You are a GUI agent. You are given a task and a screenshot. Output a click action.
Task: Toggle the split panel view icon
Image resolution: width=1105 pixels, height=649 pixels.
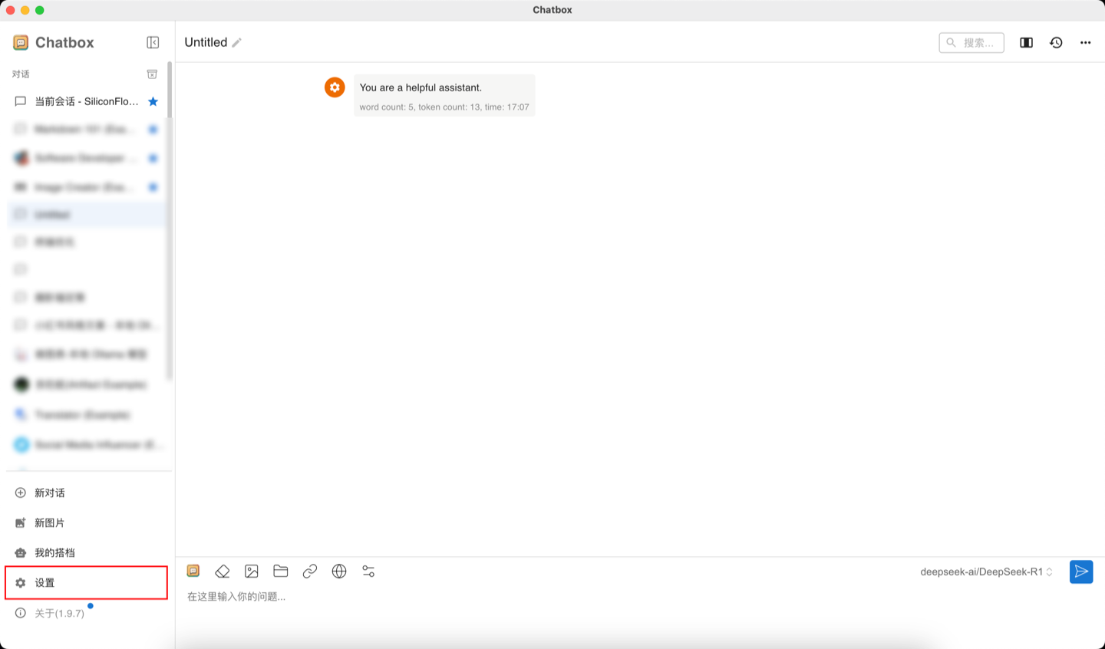1026,43
